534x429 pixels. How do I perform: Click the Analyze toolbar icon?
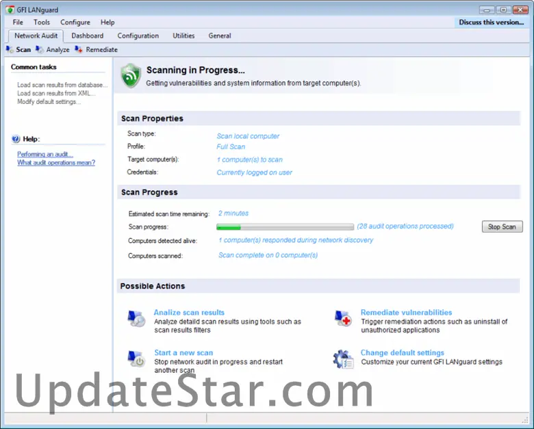[40, 50]
